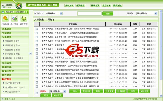The image size is (163, 101).
Task: Click the down arrow icon beside 退出管理
Action: click(x=27, y=12)
